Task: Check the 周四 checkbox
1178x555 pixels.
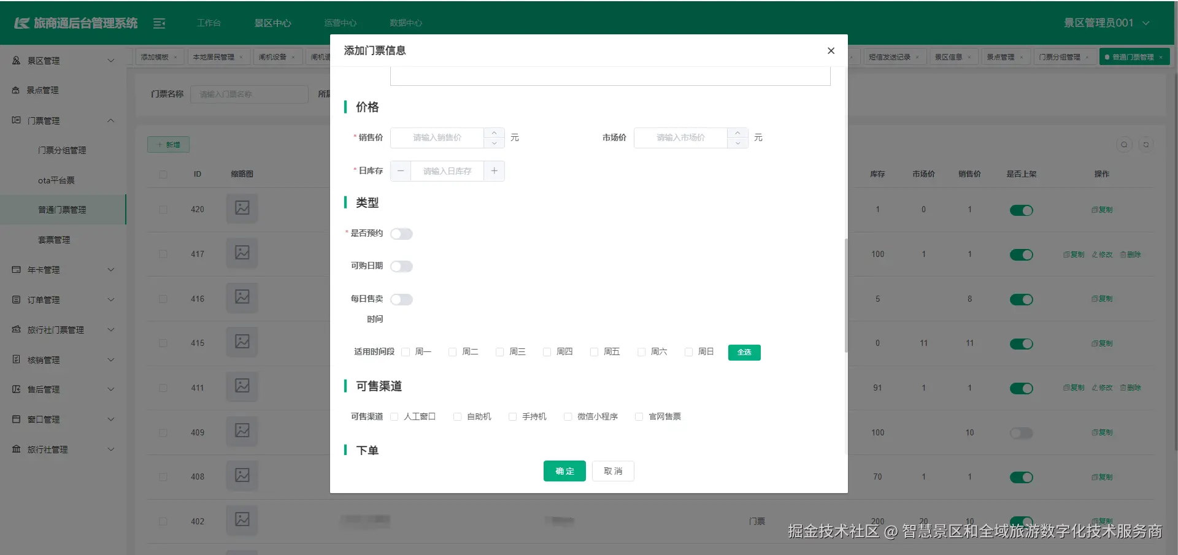Action: 547,352
